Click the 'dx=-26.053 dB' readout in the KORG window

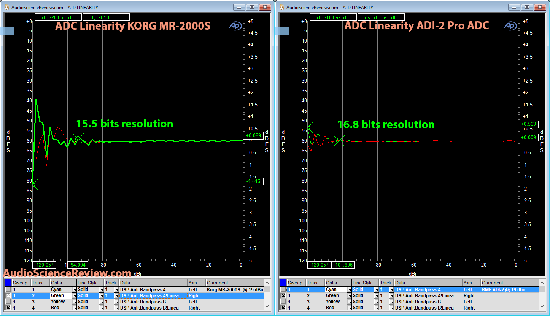pos(58,17)
